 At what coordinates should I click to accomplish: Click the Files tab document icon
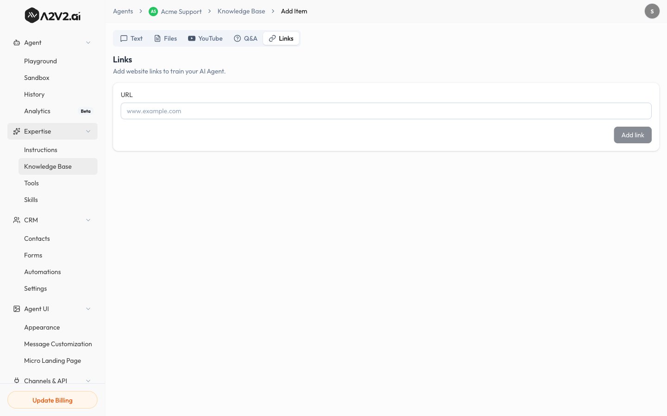coord(157,38)
